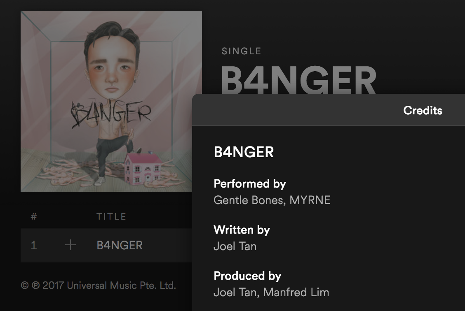Click the Written by label
Screen dimensions: 465x311
242,230
